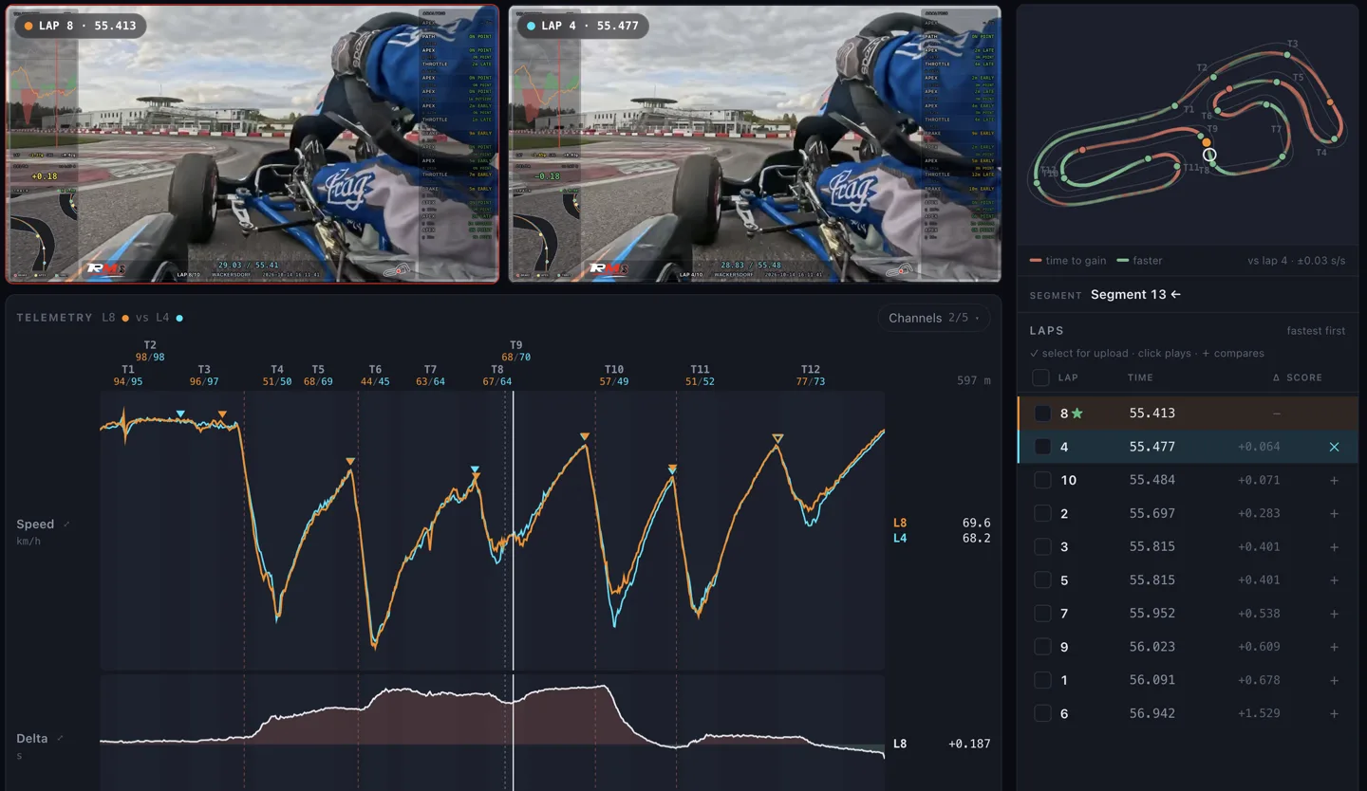This screenshot has height=791, width=1367.
Task: Click the T12 turn label above speed chart
Action: pos(810,370)
